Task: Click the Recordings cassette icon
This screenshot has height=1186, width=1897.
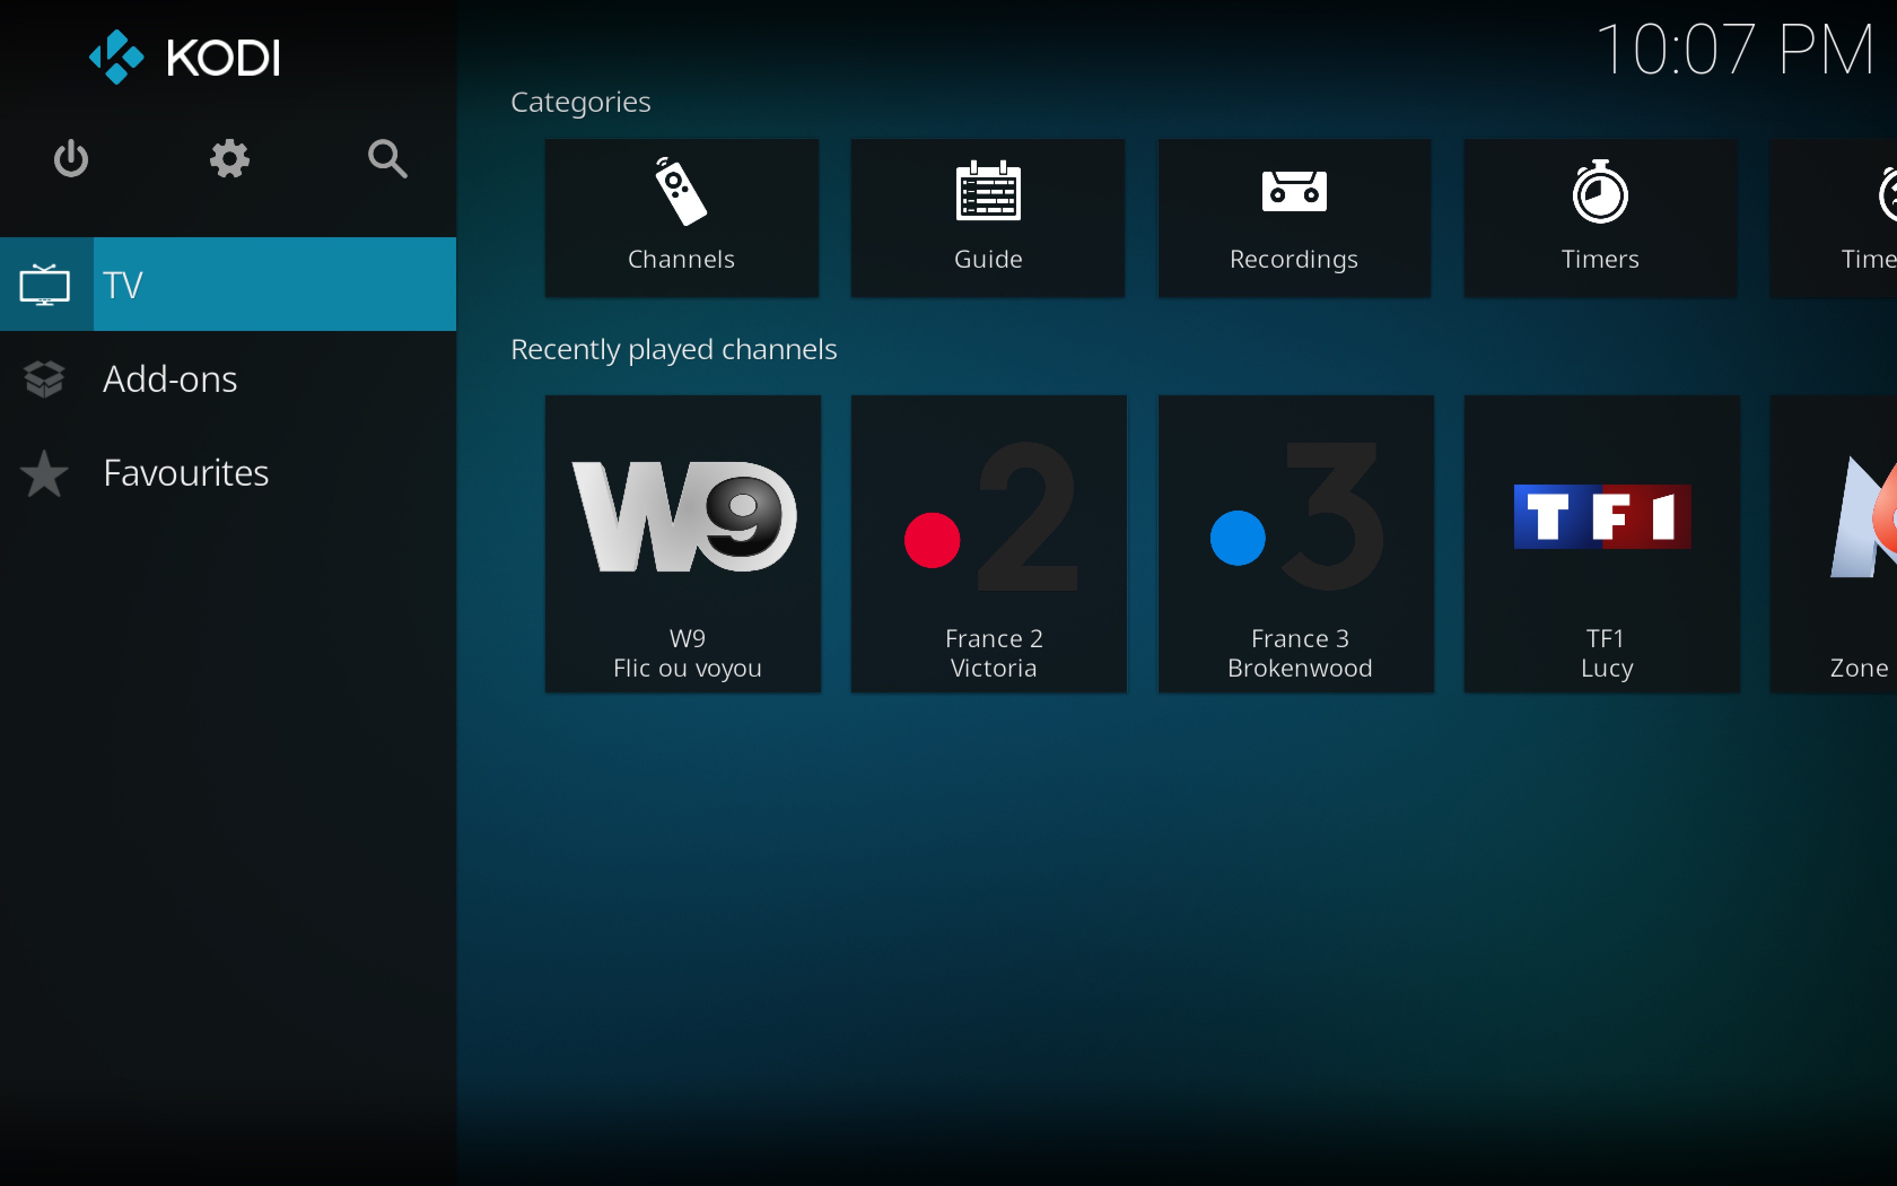Action: 1293,191
